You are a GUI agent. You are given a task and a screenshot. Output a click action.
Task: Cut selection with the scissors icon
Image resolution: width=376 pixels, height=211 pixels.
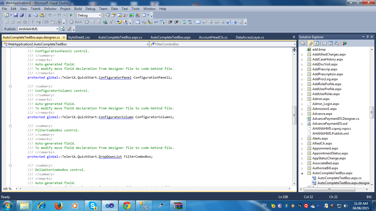pos(29,15)
